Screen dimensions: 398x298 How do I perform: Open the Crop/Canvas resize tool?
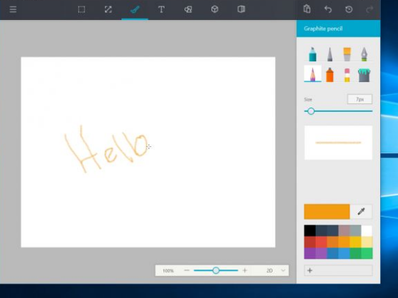coord(108,9)
